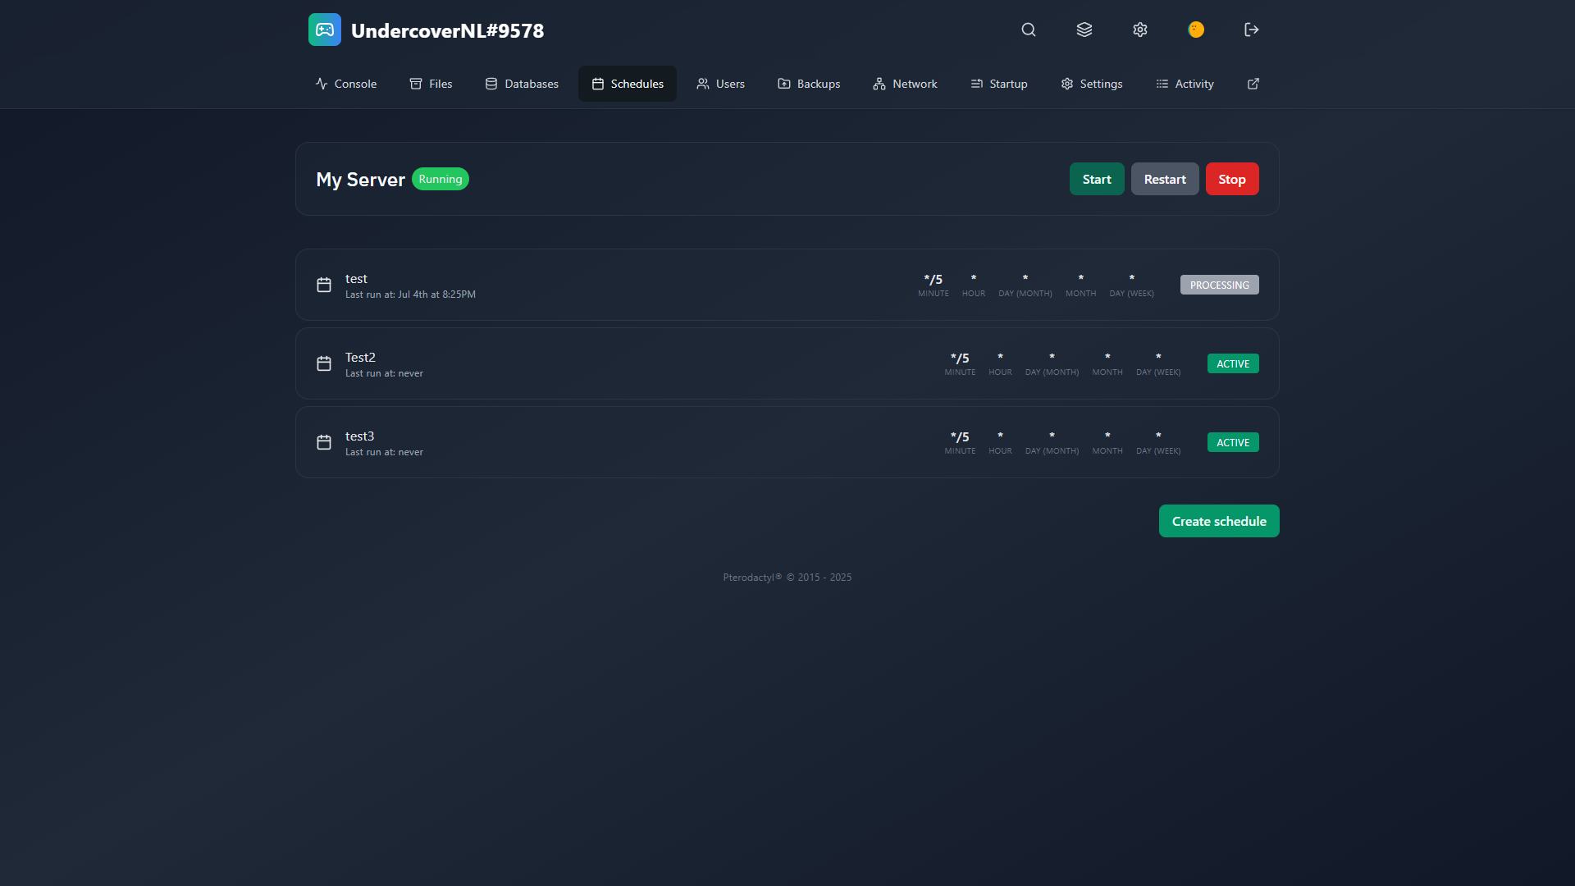Screen dimensions: 1575x886
Task: Click the search magnifier icon in header
Action: pyautogui.click(x=1028, y=30)
